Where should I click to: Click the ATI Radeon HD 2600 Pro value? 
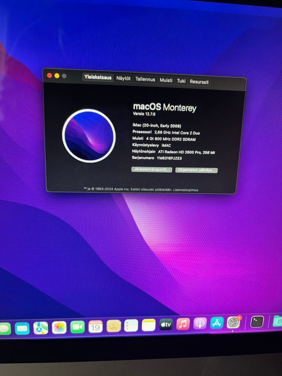[x=187, y=152]
